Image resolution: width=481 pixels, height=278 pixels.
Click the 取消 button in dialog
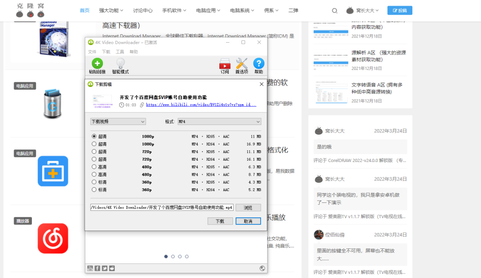(x=248, y=221)
